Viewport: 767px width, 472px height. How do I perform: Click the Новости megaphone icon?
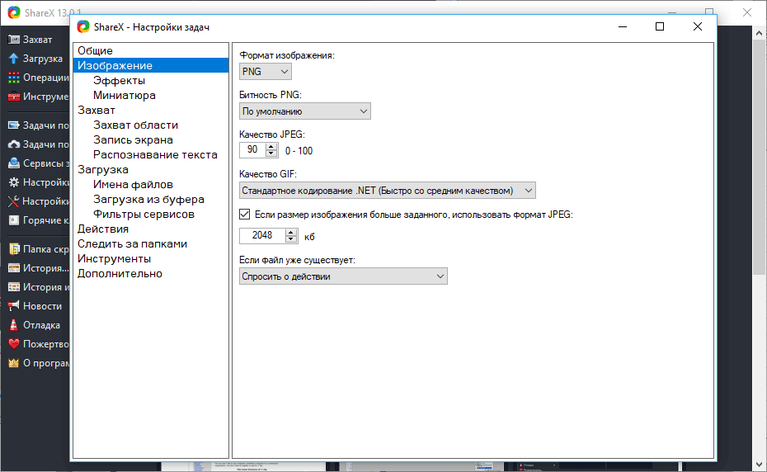click(x=14, y=306)
